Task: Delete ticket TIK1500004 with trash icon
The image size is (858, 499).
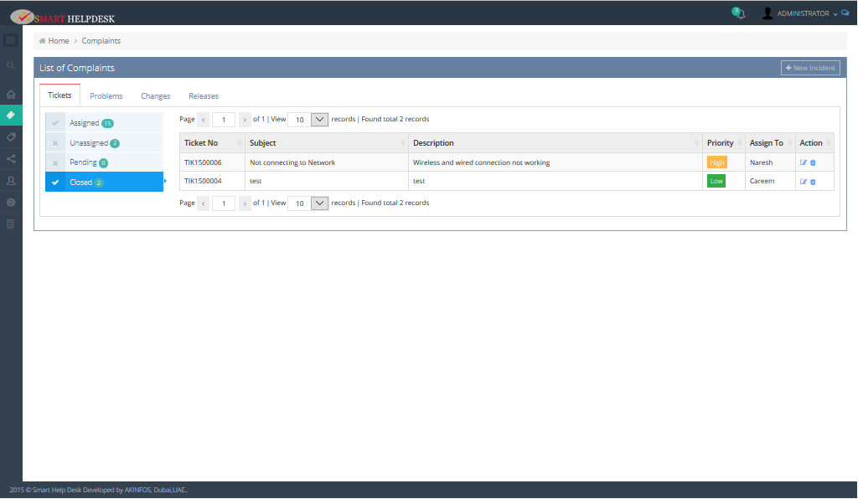Action: click(813, 182)
